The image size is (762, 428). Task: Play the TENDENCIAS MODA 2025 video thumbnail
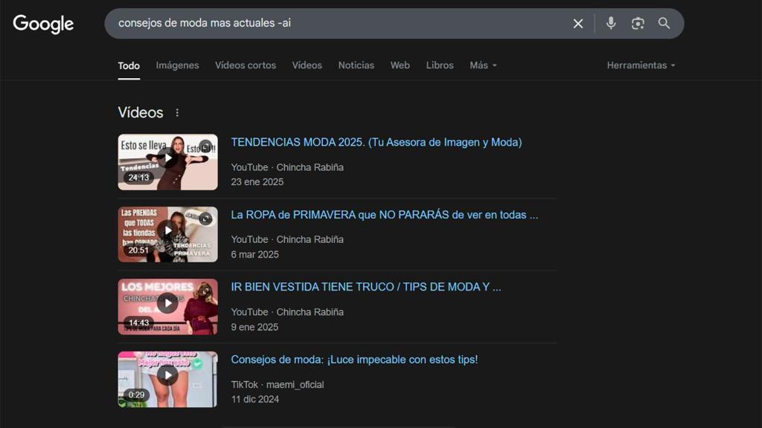click(x=167, y=161)
